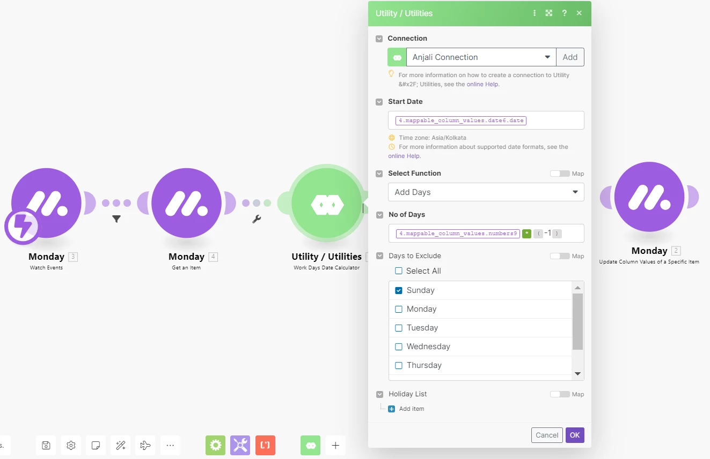This screenshot has height=459, width=710.
Task: Click the Start Date input field
Action: 486,121
